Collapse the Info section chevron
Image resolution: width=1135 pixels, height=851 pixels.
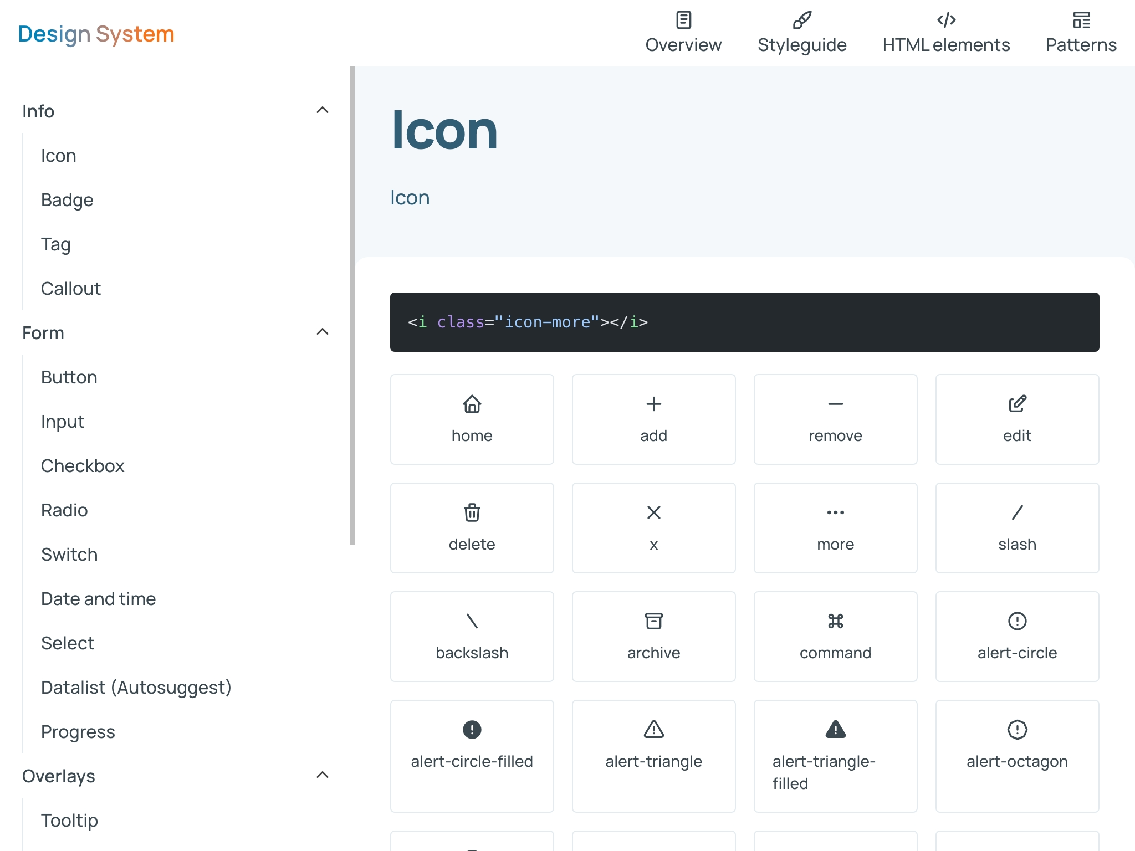click(323, 110)
